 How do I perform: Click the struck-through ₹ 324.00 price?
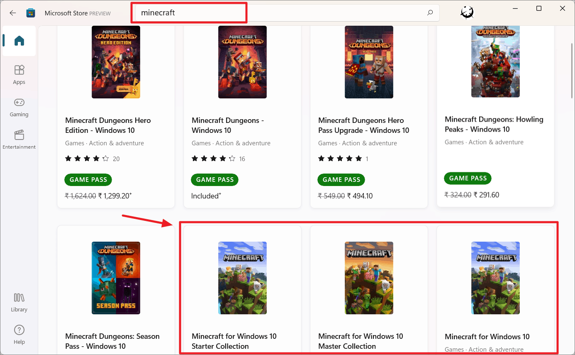[458, 195]
